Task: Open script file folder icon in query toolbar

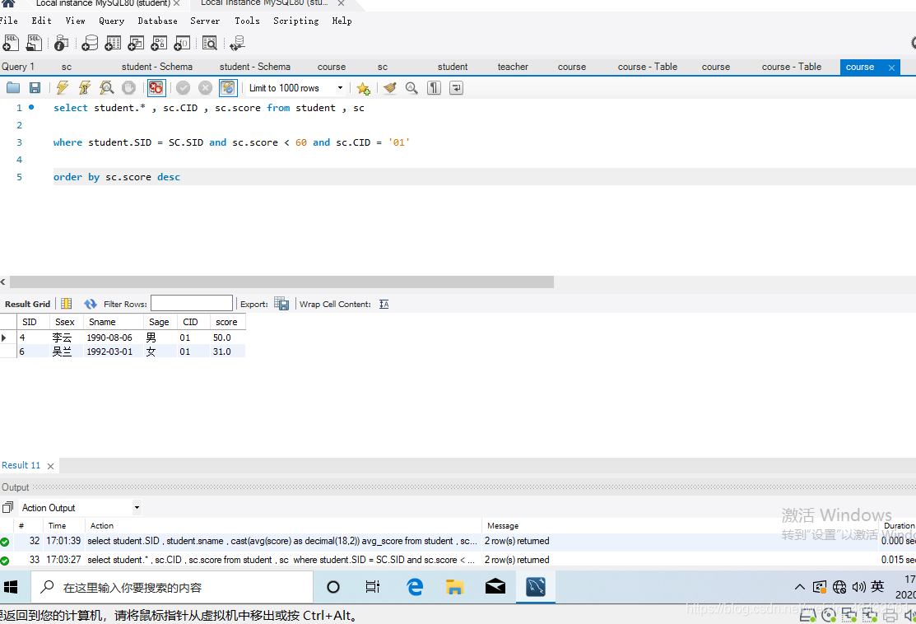Action: 13,87
